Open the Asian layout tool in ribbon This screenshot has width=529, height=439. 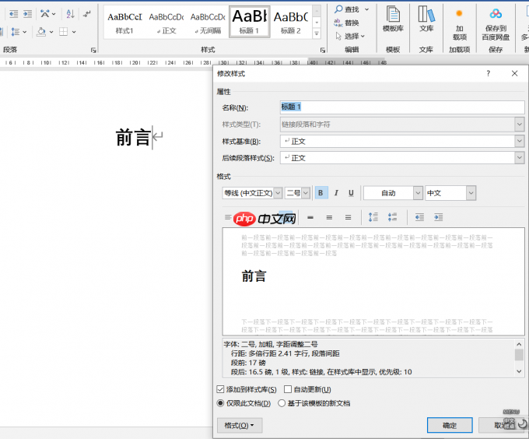pyautogui.click(x=47, y=14)
